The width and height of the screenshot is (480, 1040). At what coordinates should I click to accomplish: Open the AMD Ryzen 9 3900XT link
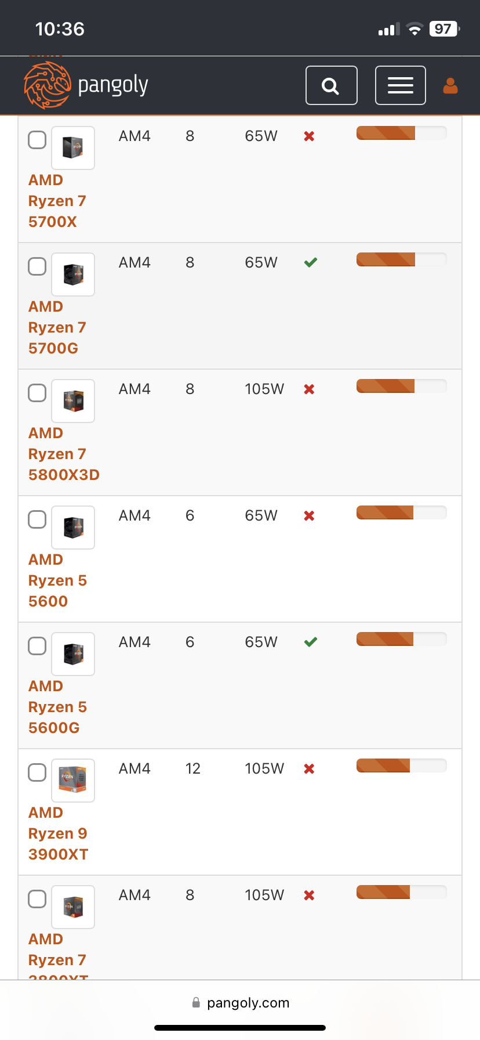pos(58,833)
